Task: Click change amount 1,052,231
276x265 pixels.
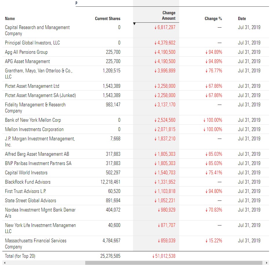Action: click(x=165, y=200)
